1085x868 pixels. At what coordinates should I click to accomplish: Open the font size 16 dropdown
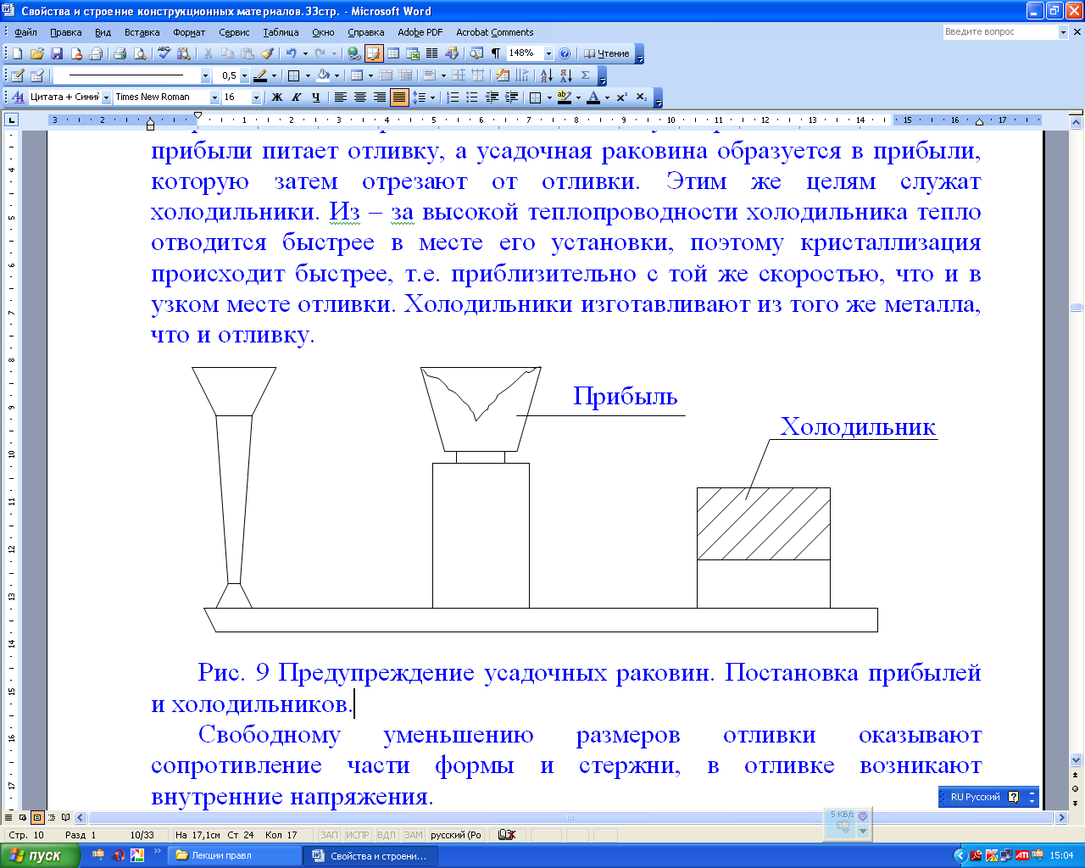[x=256, y=97]
